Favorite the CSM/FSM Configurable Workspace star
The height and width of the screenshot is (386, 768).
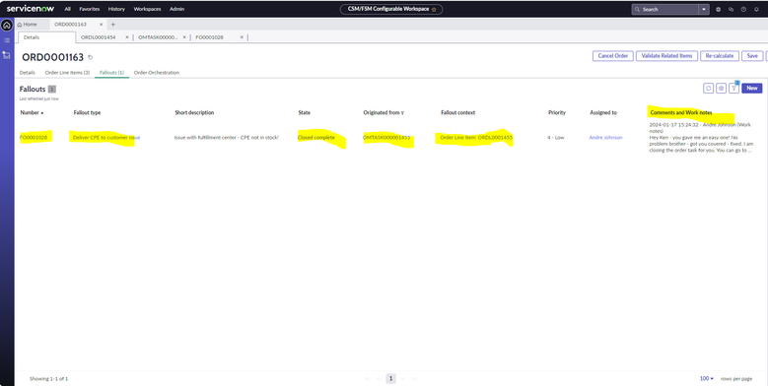tap(434, 9)
